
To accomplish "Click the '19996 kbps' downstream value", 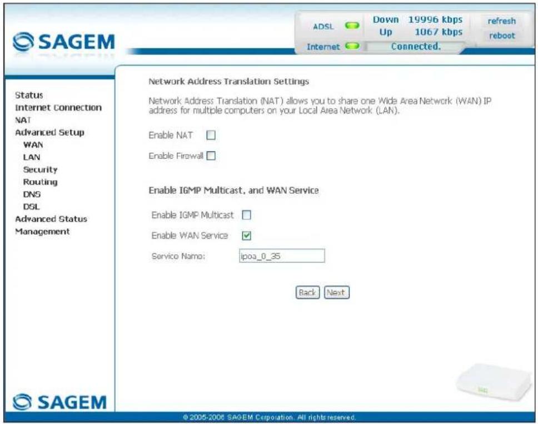I will 435,19.
